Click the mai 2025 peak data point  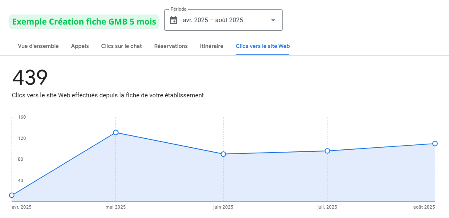tap(116, 133)
